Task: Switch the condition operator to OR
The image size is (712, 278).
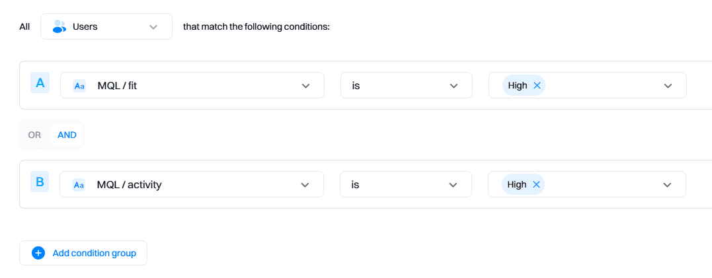Action: coord(34,135)
